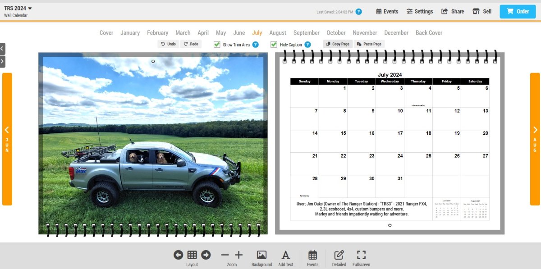Viewport: 541px width, 269px height.
Task: Click the caption text about Jim Oaks
Action: [x=362, y=209]
